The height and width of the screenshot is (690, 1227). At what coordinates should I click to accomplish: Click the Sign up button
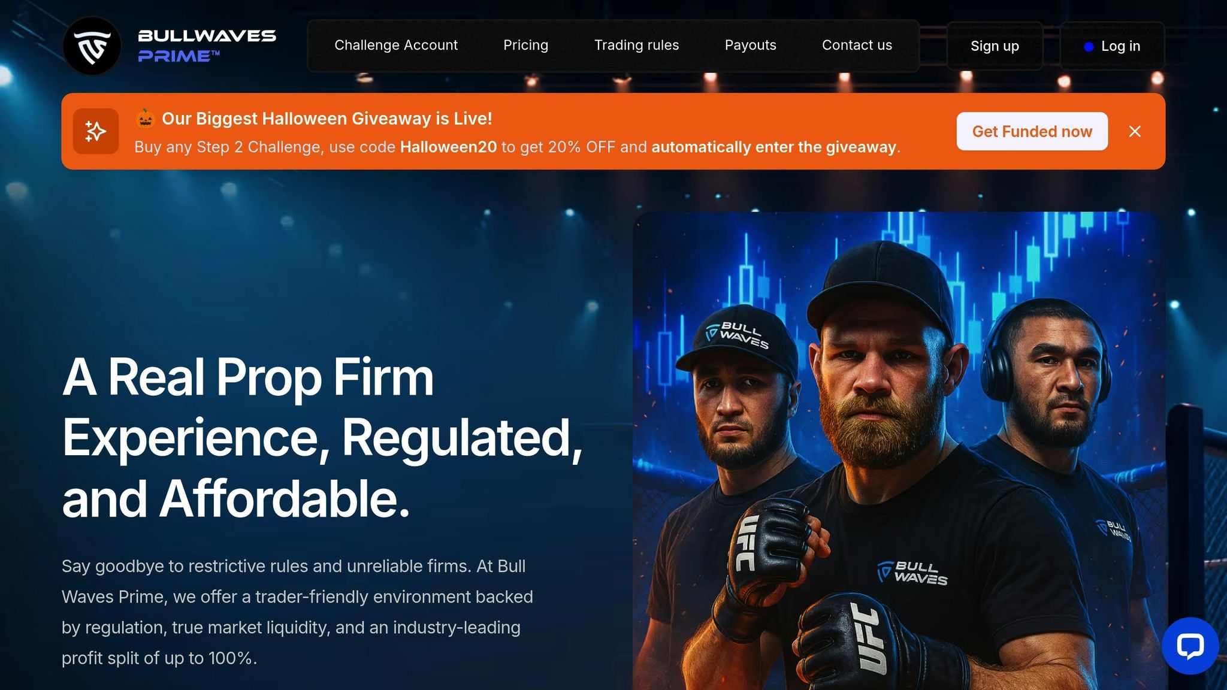coord(995,46)
